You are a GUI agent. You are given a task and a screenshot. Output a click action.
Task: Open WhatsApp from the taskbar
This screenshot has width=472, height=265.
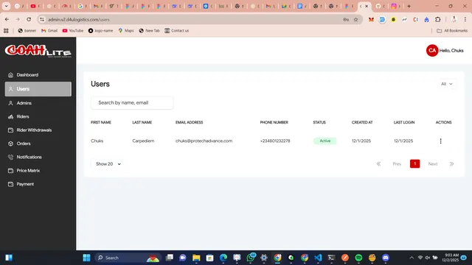251,258
